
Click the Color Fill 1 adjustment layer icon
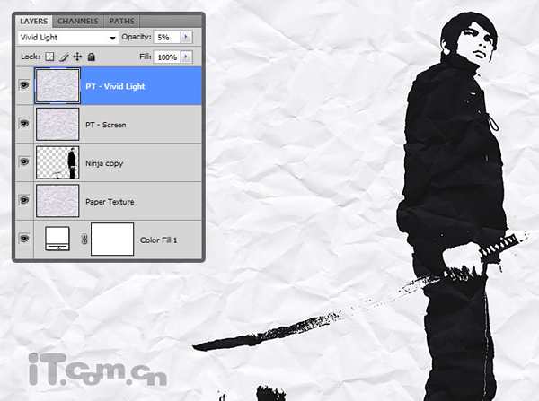tap(57, 239)
